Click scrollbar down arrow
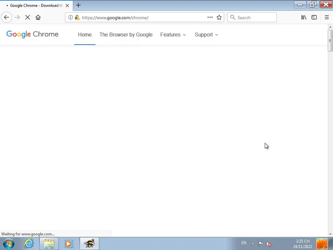Screen dimensions: 333x250 click(x=330, y=234)
